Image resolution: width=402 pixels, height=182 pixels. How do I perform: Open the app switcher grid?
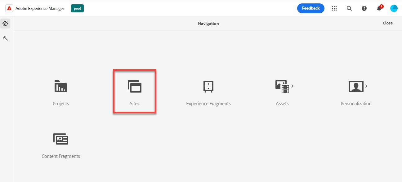(334, 8)
